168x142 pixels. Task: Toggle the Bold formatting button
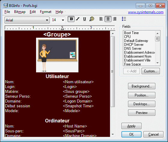point(71,19)
